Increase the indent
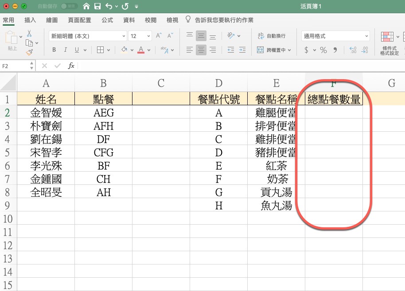 pyautogui.click(x=242, y=50)
